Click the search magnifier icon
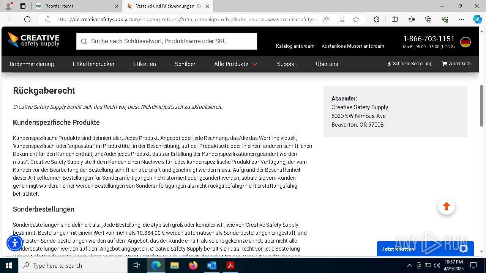The width and height of the screenshot is (486, 273). [84, 41]
